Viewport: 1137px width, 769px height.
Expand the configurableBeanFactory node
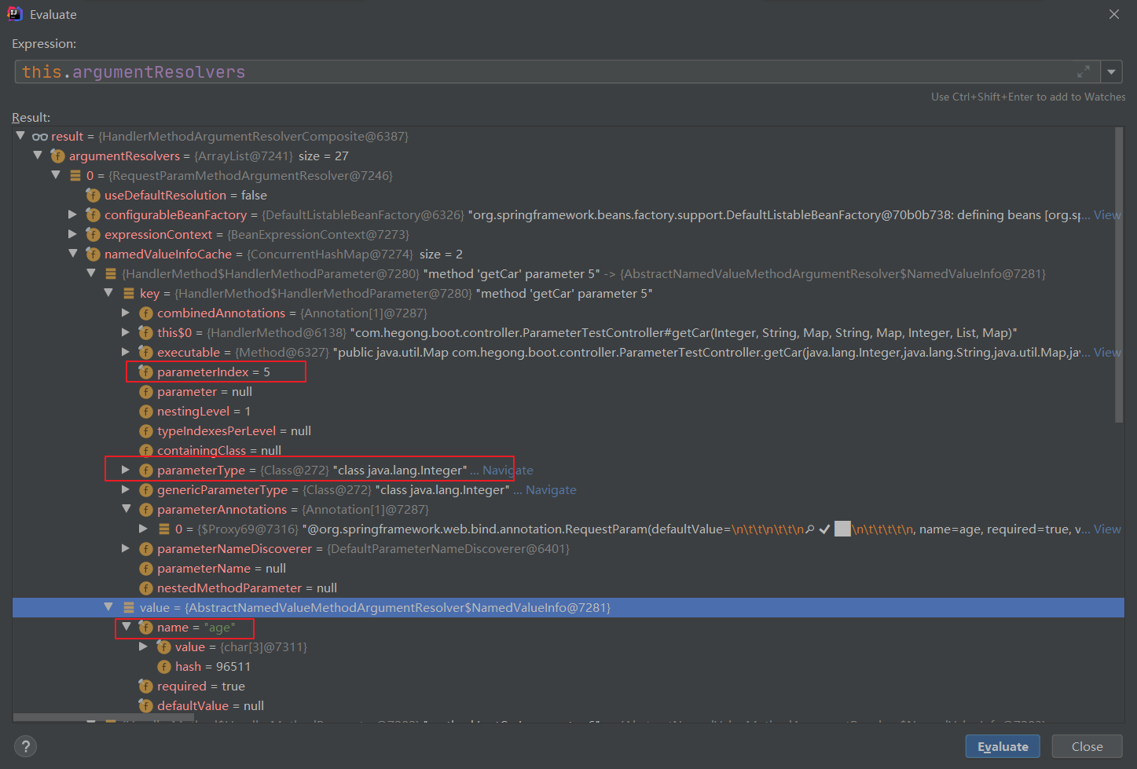pyautogui.click(x=73, y=214)
